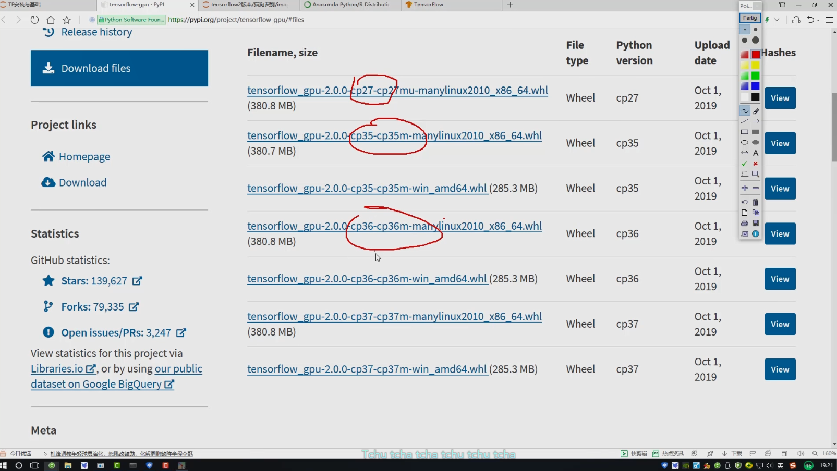Undo the last annotation stroke
Image resolution: width=837 pixels, height=471 pixels.
point(745,202)
